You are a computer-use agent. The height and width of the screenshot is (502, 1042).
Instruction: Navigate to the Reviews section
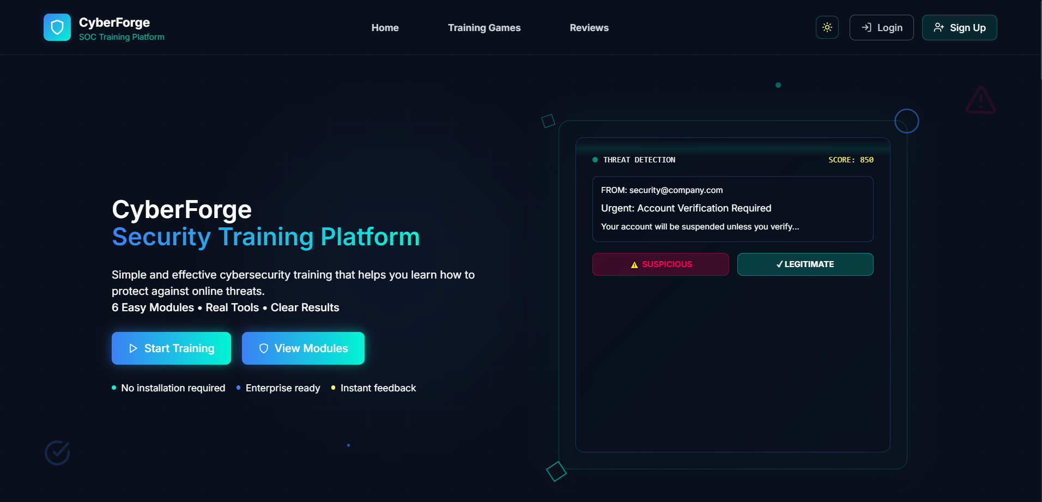[x=589, y=28]
